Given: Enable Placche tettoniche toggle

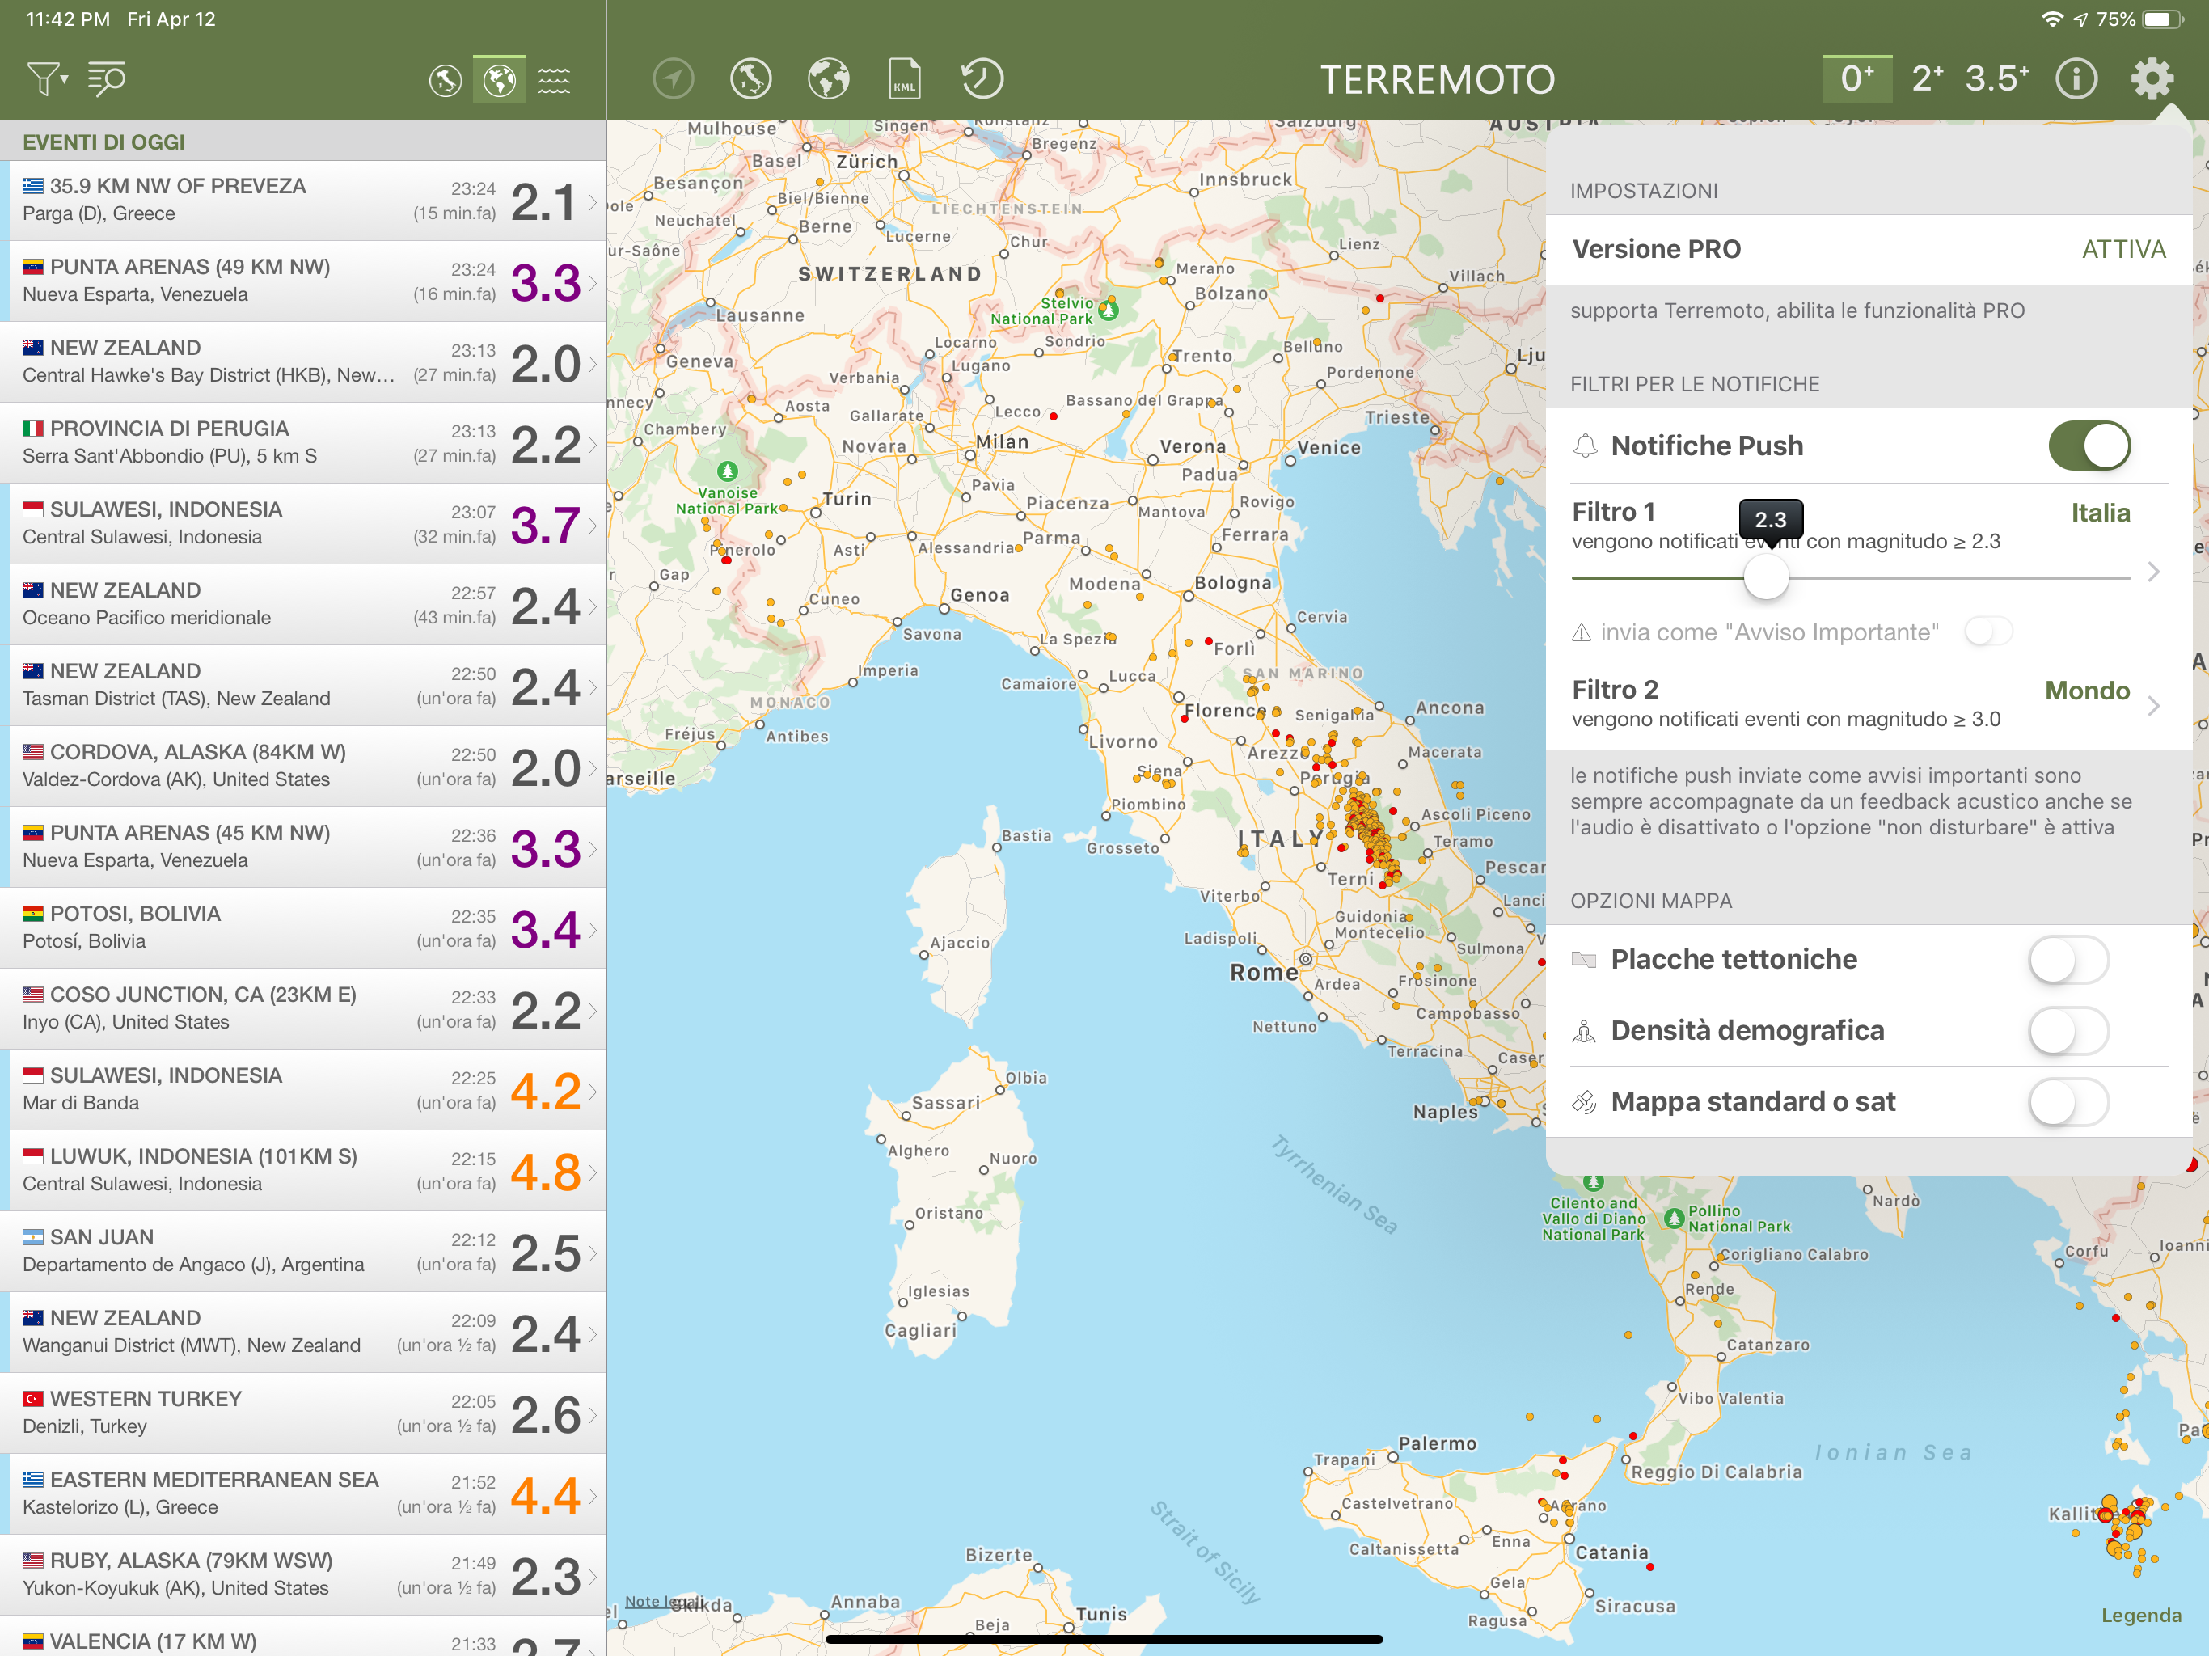Looking at the screenshot, I should click(2068, 960).
